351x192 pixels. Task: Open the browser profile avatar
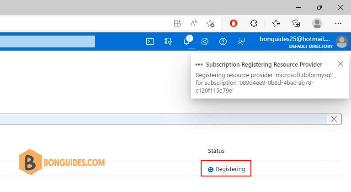pyautogui.click(x=317, y=23)
